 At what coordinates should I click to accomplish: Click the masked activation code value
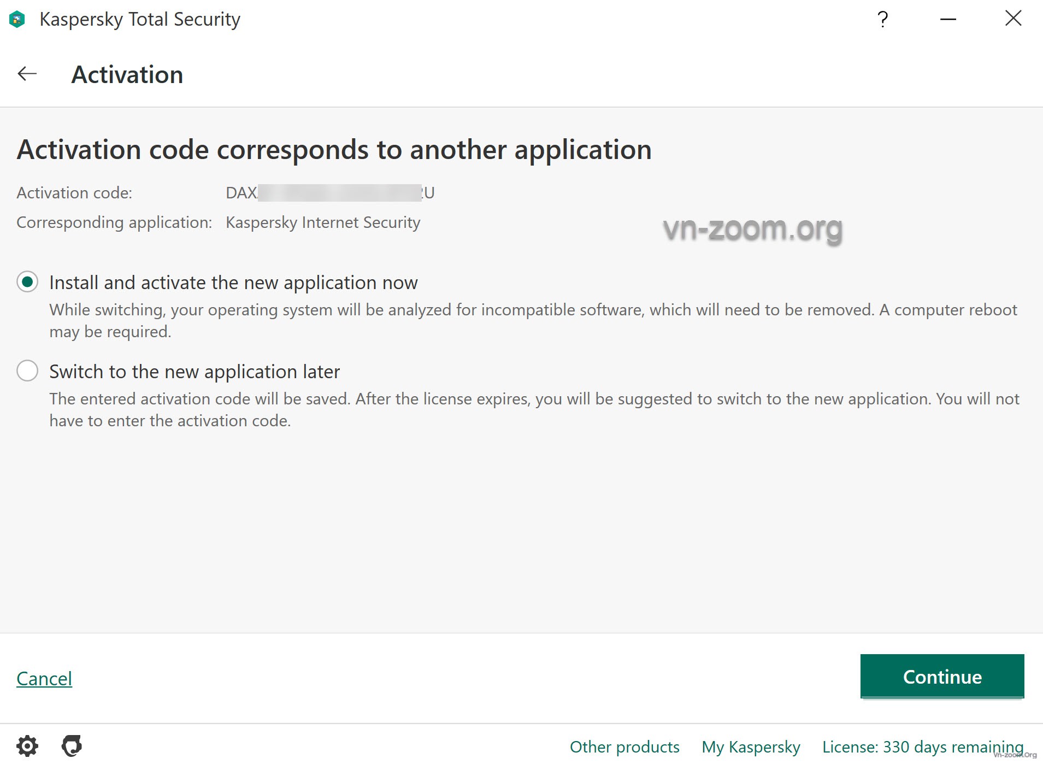330,192
